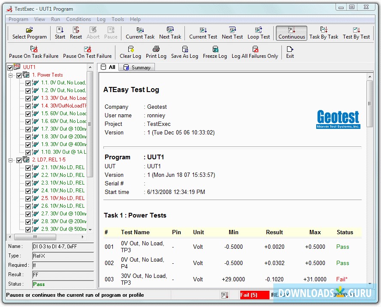
Task: Run the Next Task icon
Action: click(x=170, y=33)
